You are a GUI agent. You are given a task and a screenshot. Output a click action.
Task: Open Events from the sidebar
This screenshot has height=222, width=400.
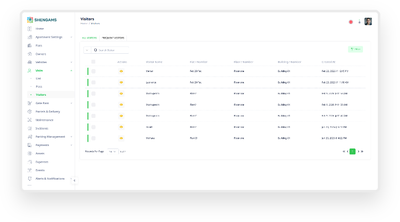[x=40, y=170]
